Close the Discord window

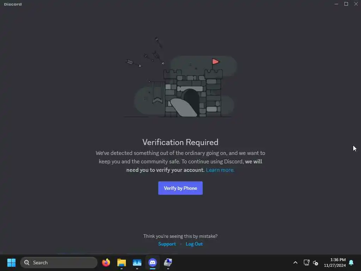356,4
